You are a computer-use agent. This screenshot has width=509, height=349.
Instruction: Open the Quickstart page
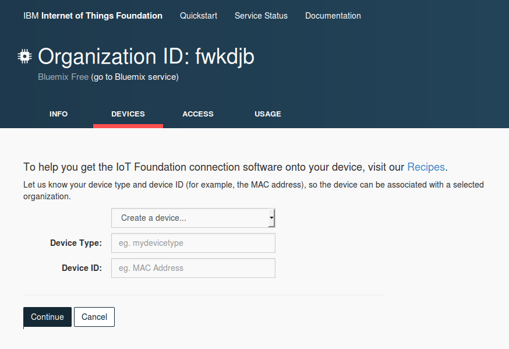pyautogui.click(x=199, y=16)
